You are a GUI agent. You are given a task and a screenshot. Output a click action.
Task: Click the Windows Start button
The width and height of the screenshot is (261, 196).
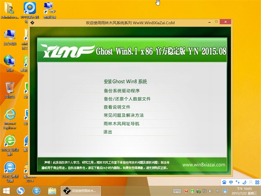click(x=7, y=191)
